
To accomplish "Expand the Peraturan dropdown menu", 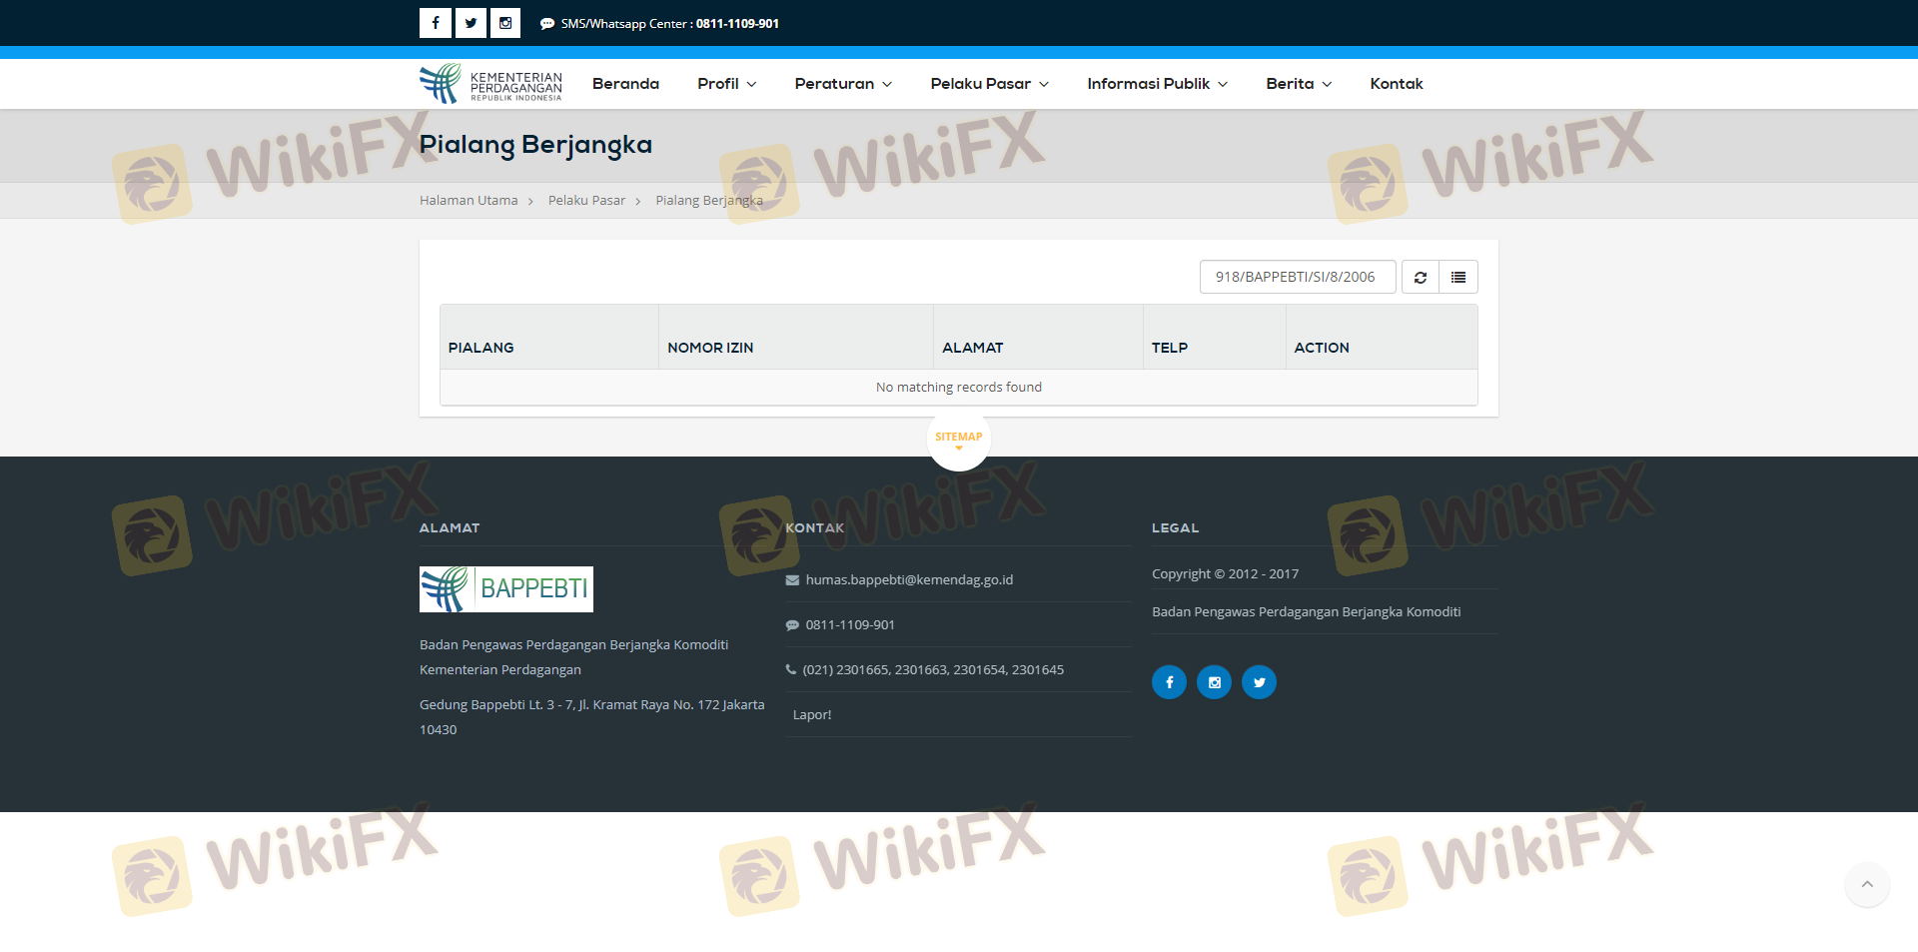I will [842, 84].
